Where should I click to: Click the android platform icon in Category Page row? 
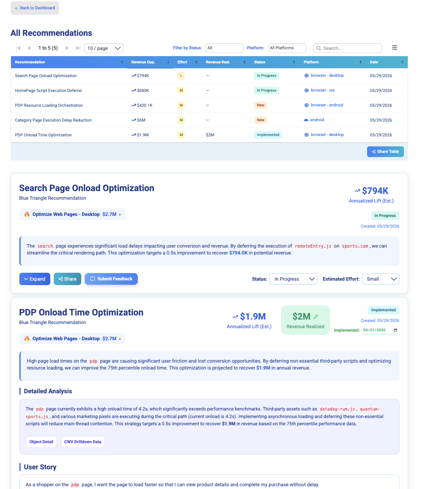pos(306,120)
